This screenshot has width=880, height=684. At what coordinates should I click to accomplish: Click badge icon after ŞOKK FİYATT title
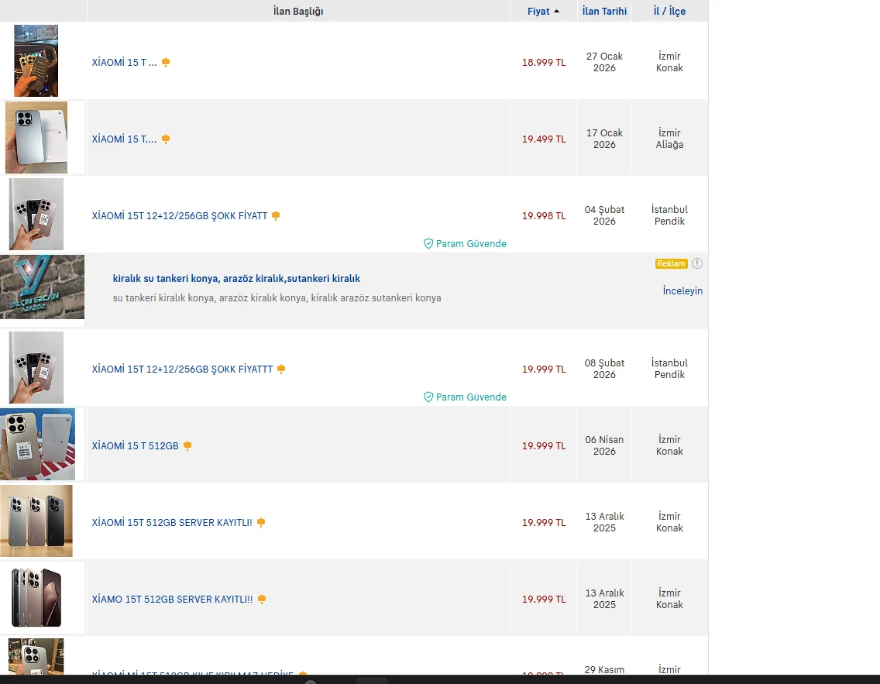tap(276, 215)
